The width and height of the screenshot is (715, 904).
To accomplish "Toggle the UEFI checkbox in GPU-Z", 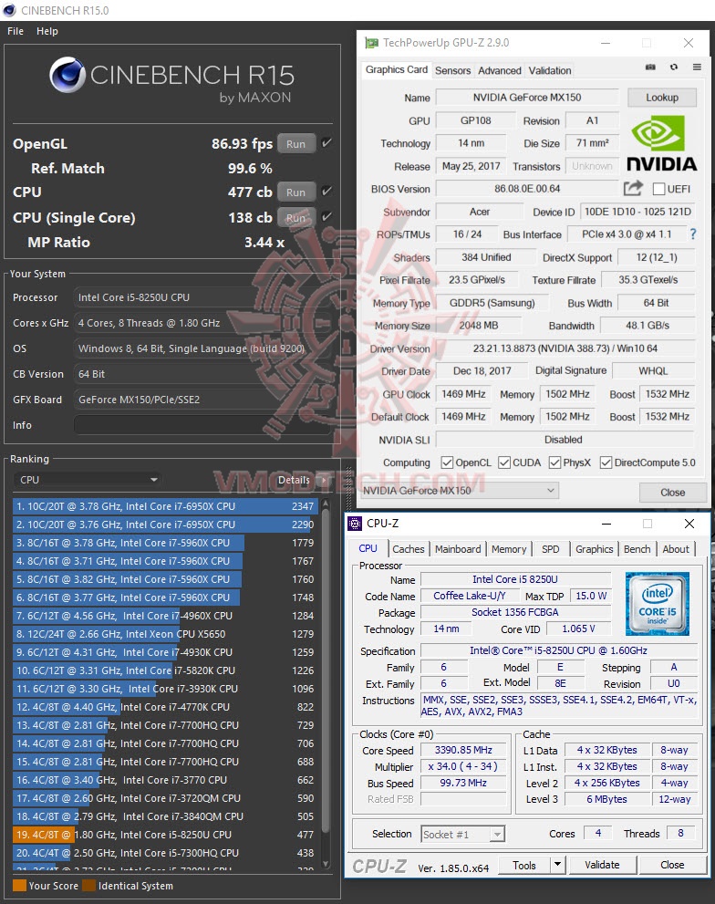I will [658, 189].
